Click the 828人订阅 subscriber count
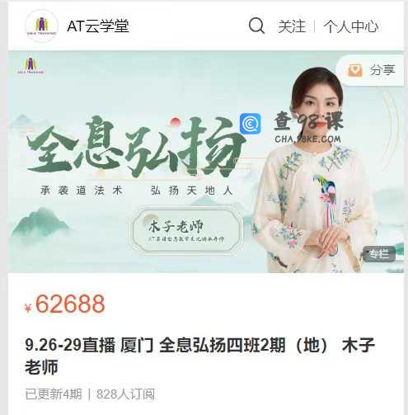Screen dimensions: 408x415 point(125,394)
